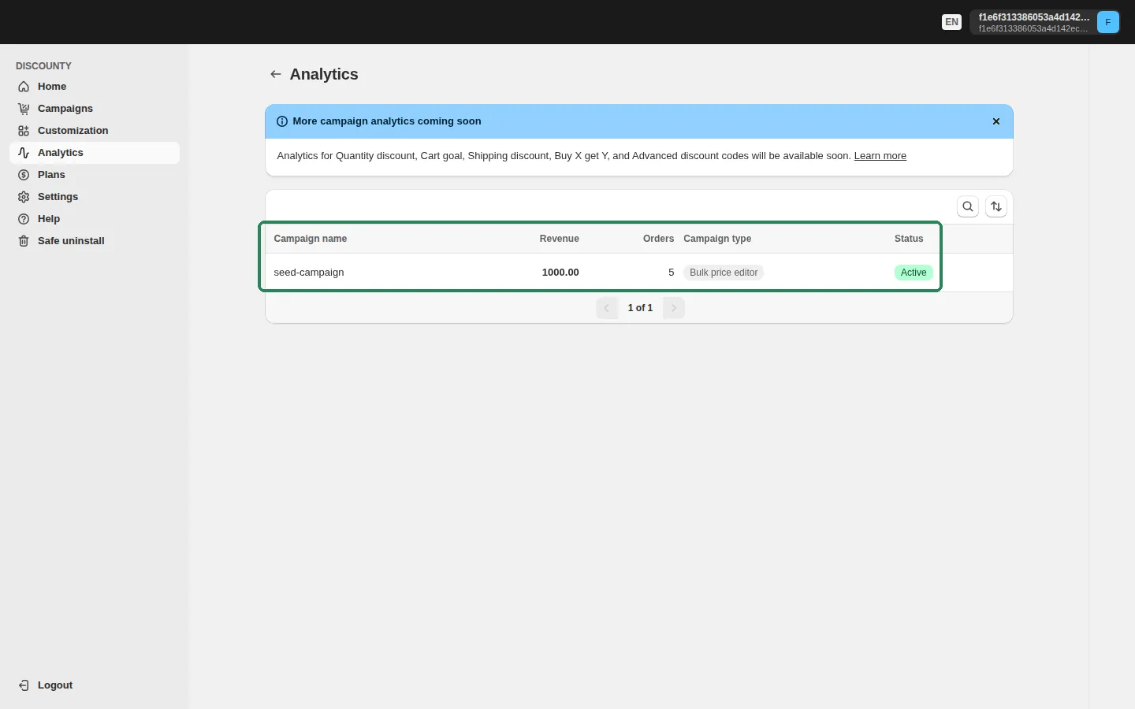
Task: Click the Safe uninstall trash icon
Action: click(x=24, y=241)
